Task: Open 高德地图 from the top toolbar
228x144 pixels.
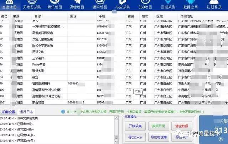Action: (77, 5)
